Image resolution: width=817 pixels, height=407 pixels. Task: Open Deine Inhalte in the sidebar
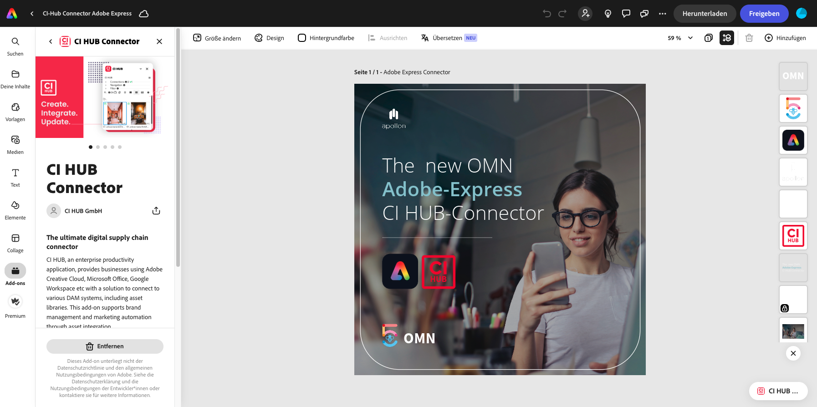[x=15, y=80]
